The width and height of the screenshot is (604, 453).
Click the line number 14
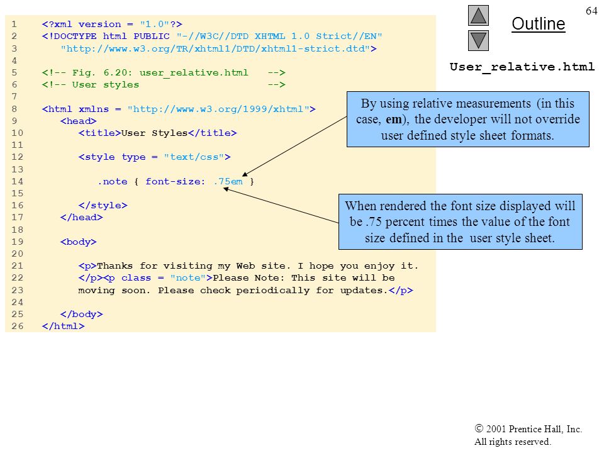pyautogui.click(x=17, y=181)
